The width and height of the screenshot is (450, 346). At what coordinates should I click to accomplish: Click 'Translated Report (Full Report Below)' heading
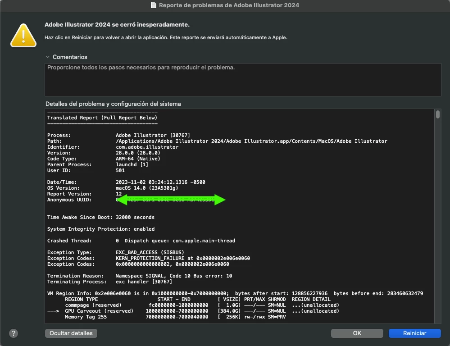[x=102, y=118]
